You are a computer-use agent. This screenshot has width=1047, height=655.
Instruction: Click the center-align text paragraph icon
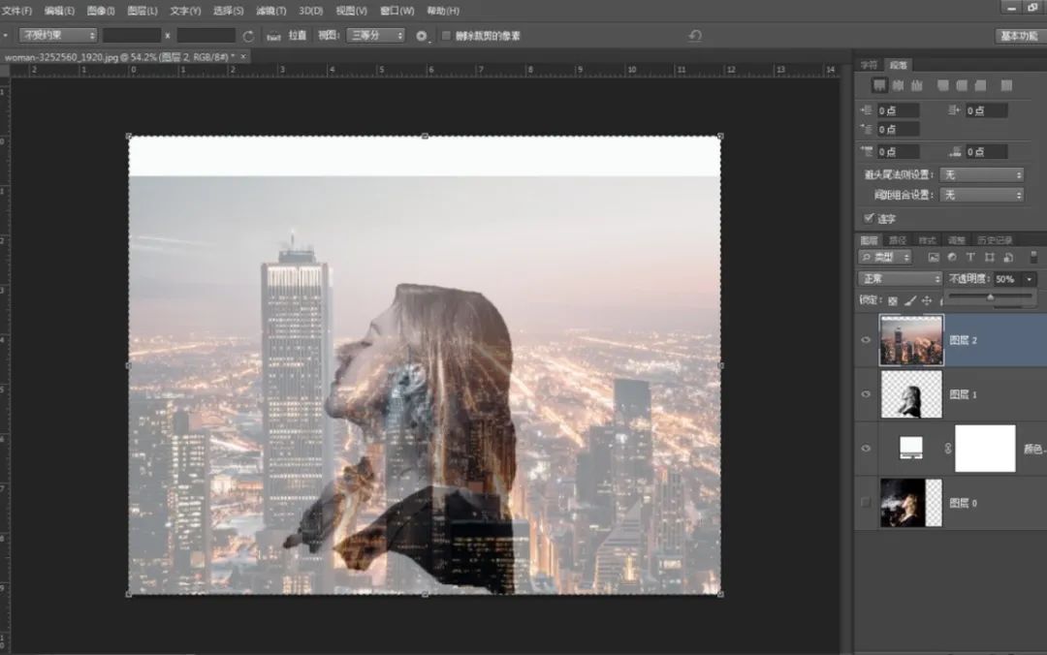click(898, 85)
